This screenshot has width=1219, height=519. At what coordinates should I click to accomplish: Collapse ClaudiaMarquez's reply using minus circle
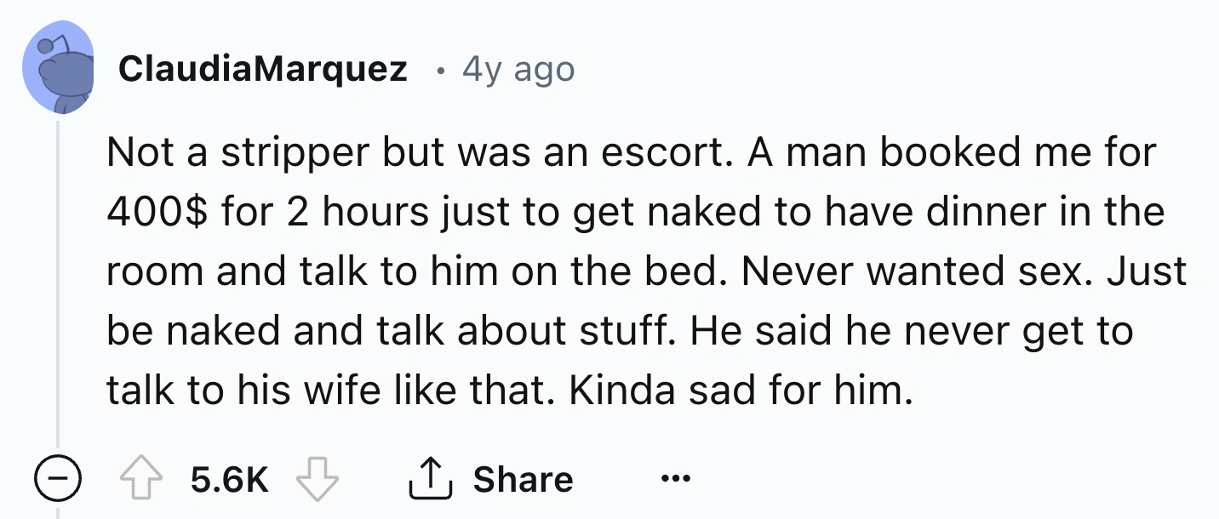pyautogui.click(x=59, y=478)
